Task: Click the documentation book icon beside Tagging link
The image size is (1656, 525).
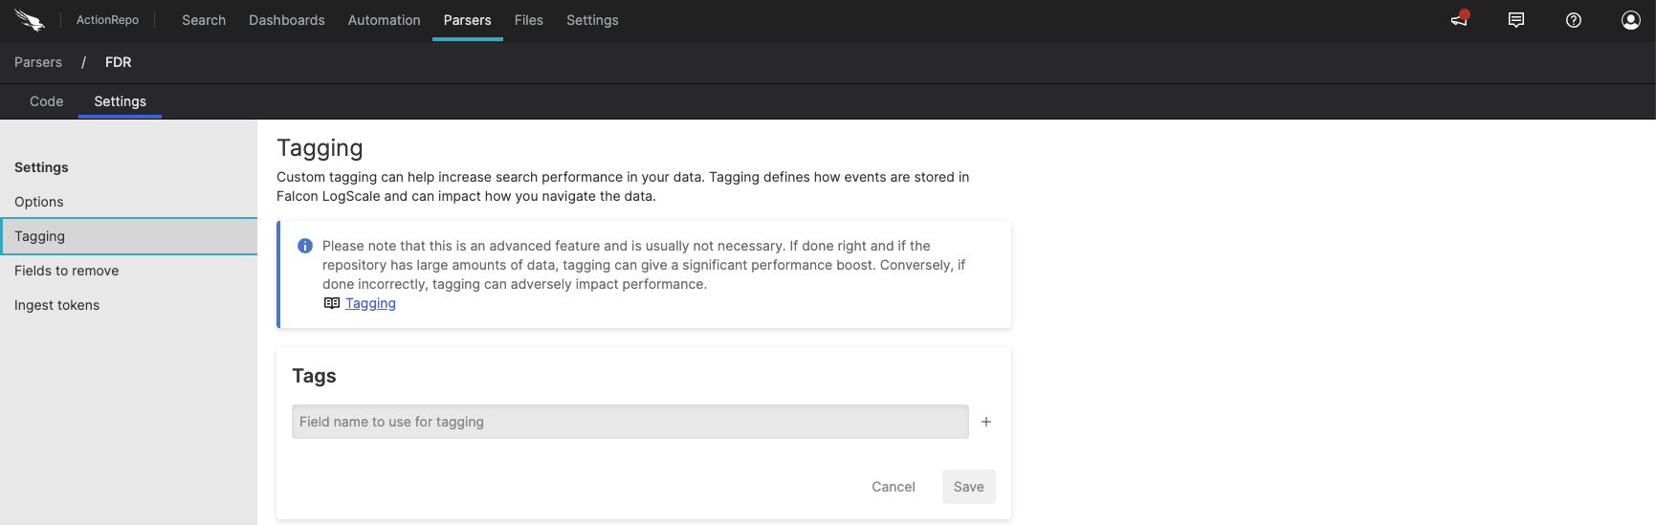Action: pyautogui.click(x=332, y=303)
